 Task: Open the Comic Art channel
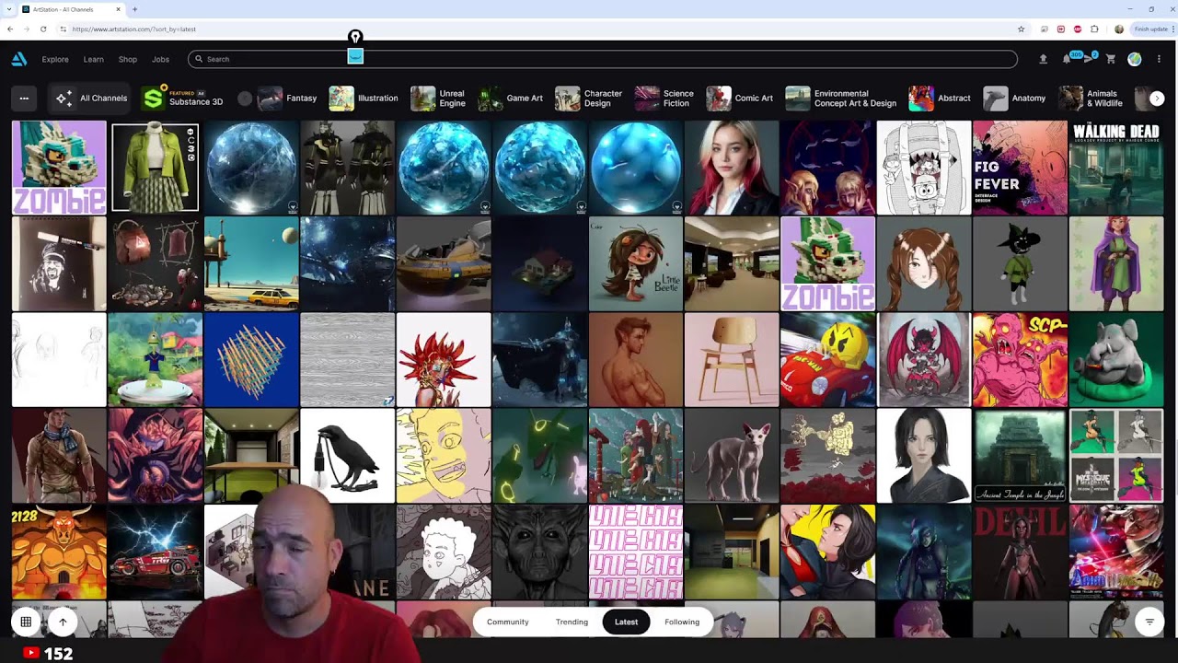point(740,99)
